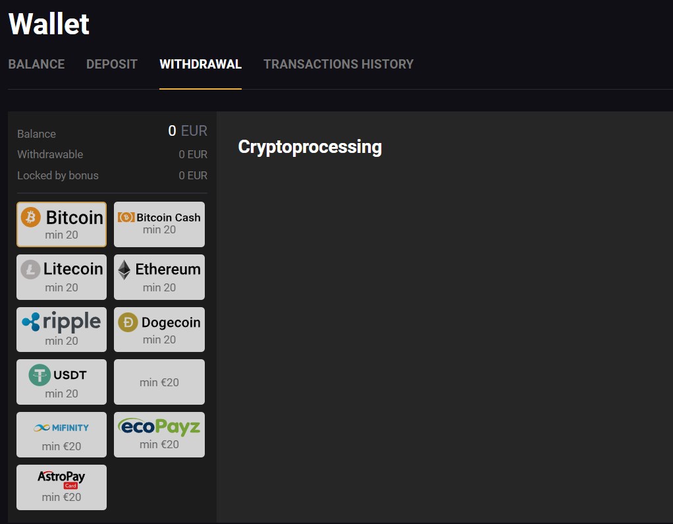The height and width of the screenshot is (524, 673).
Task: Open the Deposit tab
Action: point(111,64)
